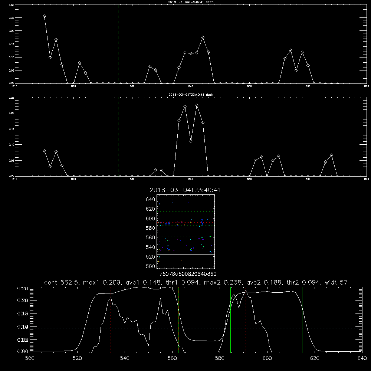Click the 'cent 562.5' value in stats header
371x371 pixels.
tap(61, 282)
